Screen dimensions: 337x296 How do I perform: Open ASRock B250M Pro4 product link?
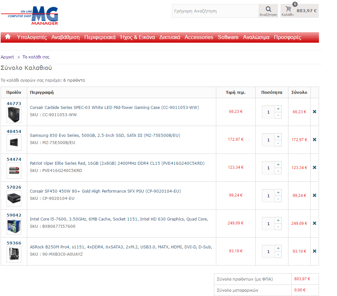[x=121, y=247]
